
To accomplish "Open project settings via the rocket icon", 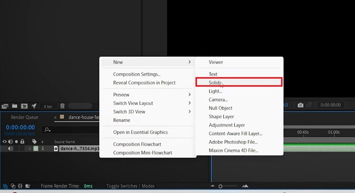I will (x=34, y=106).
